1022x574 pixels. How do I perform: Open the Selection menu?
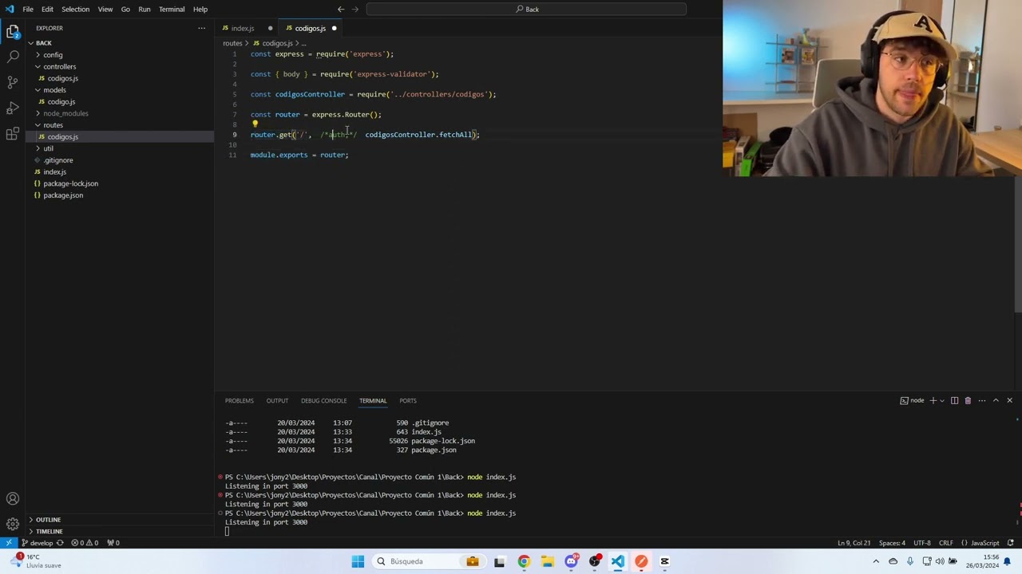coord(76,10)
